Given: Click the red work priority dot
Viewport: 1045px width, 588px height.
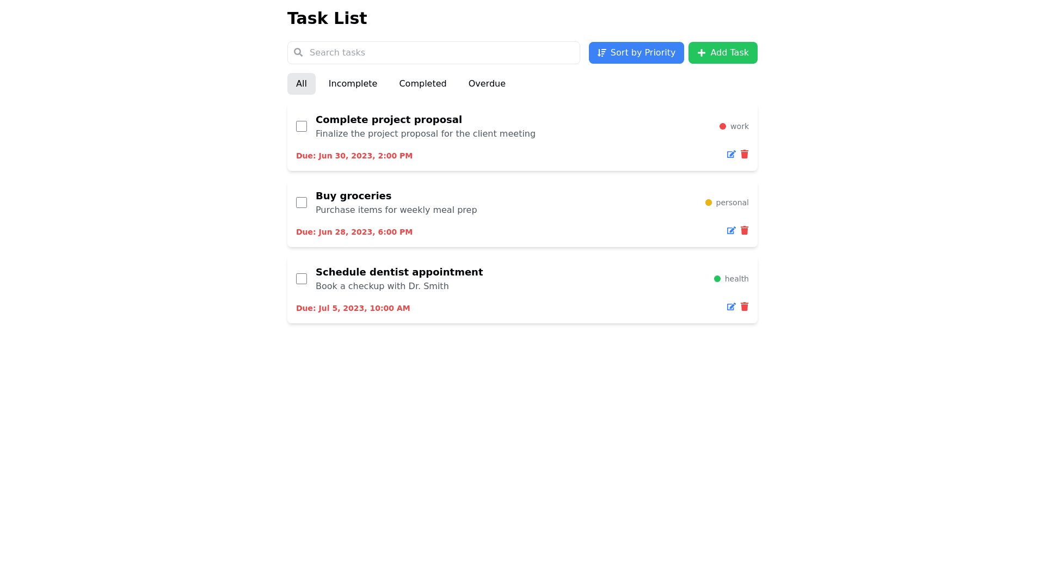Looking at the screenshot, I should point(723,126).
